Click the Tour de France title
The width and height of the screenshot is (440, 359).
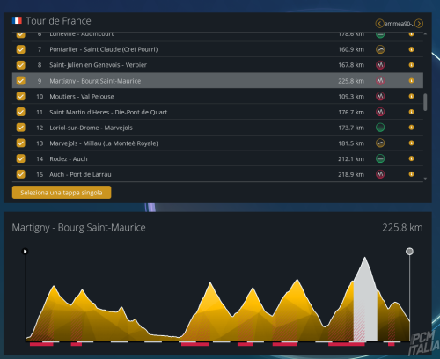coord(58,21)
